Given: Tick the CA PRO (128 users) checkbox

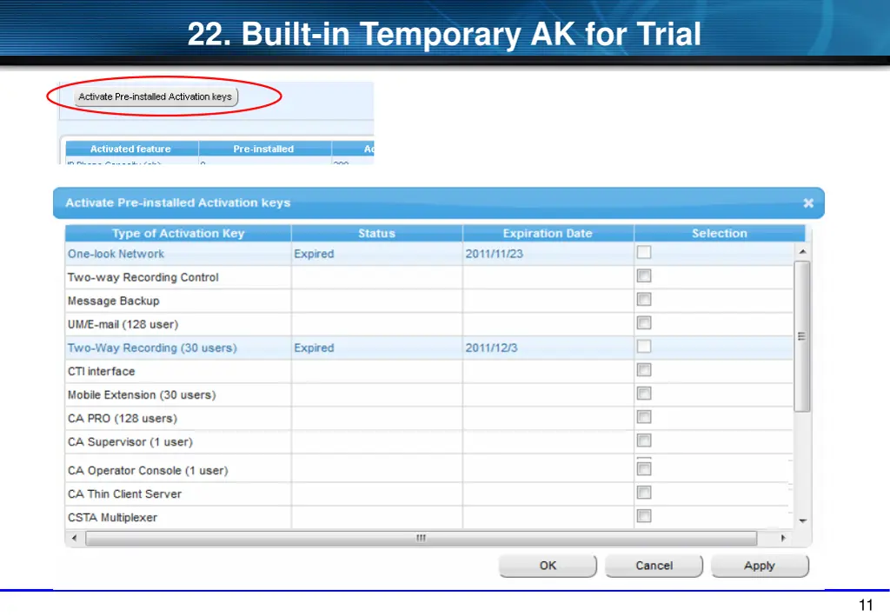Looking at the screenshot, I should click(x=644, y=418).
